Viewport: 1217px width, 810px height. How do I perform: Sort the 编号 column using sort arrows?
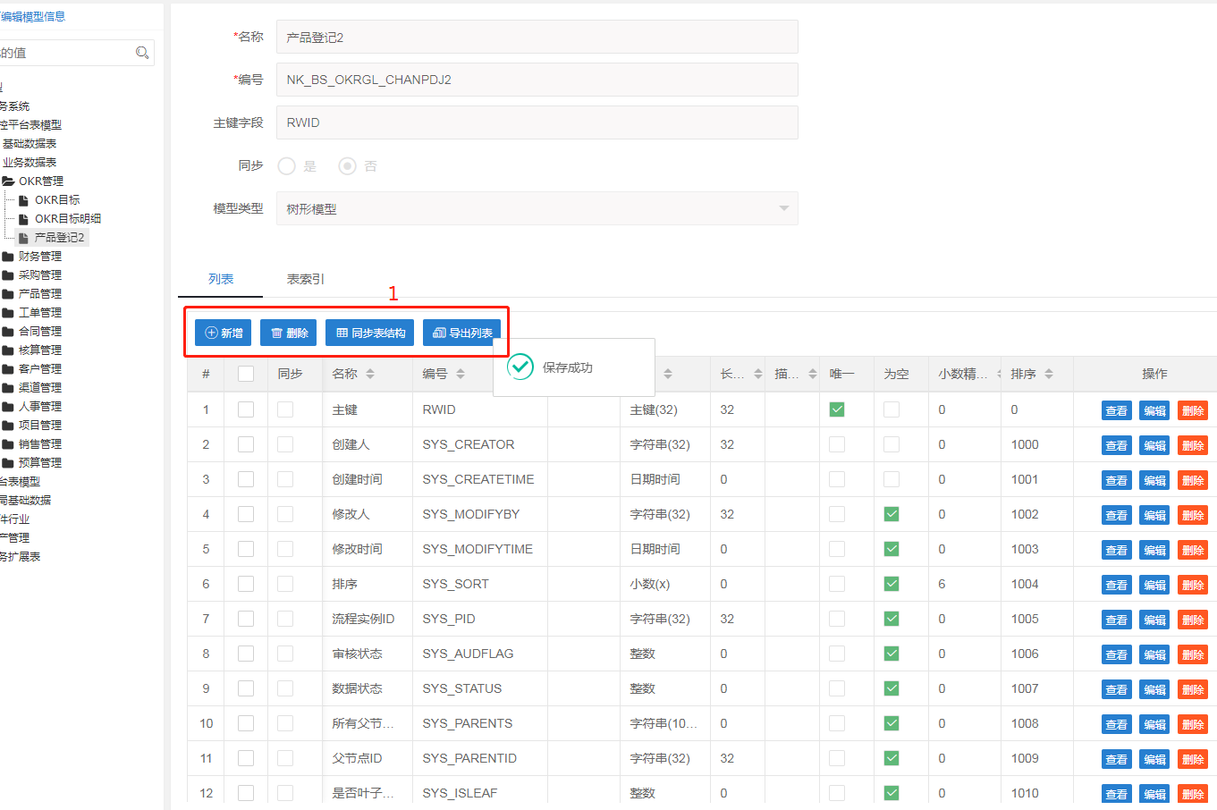461,374
